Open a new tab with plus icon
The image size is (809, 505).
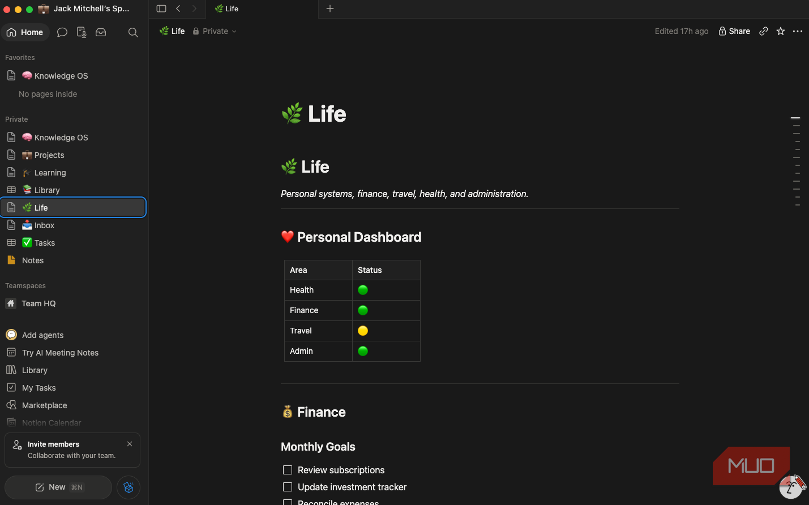tap(330, 8)
